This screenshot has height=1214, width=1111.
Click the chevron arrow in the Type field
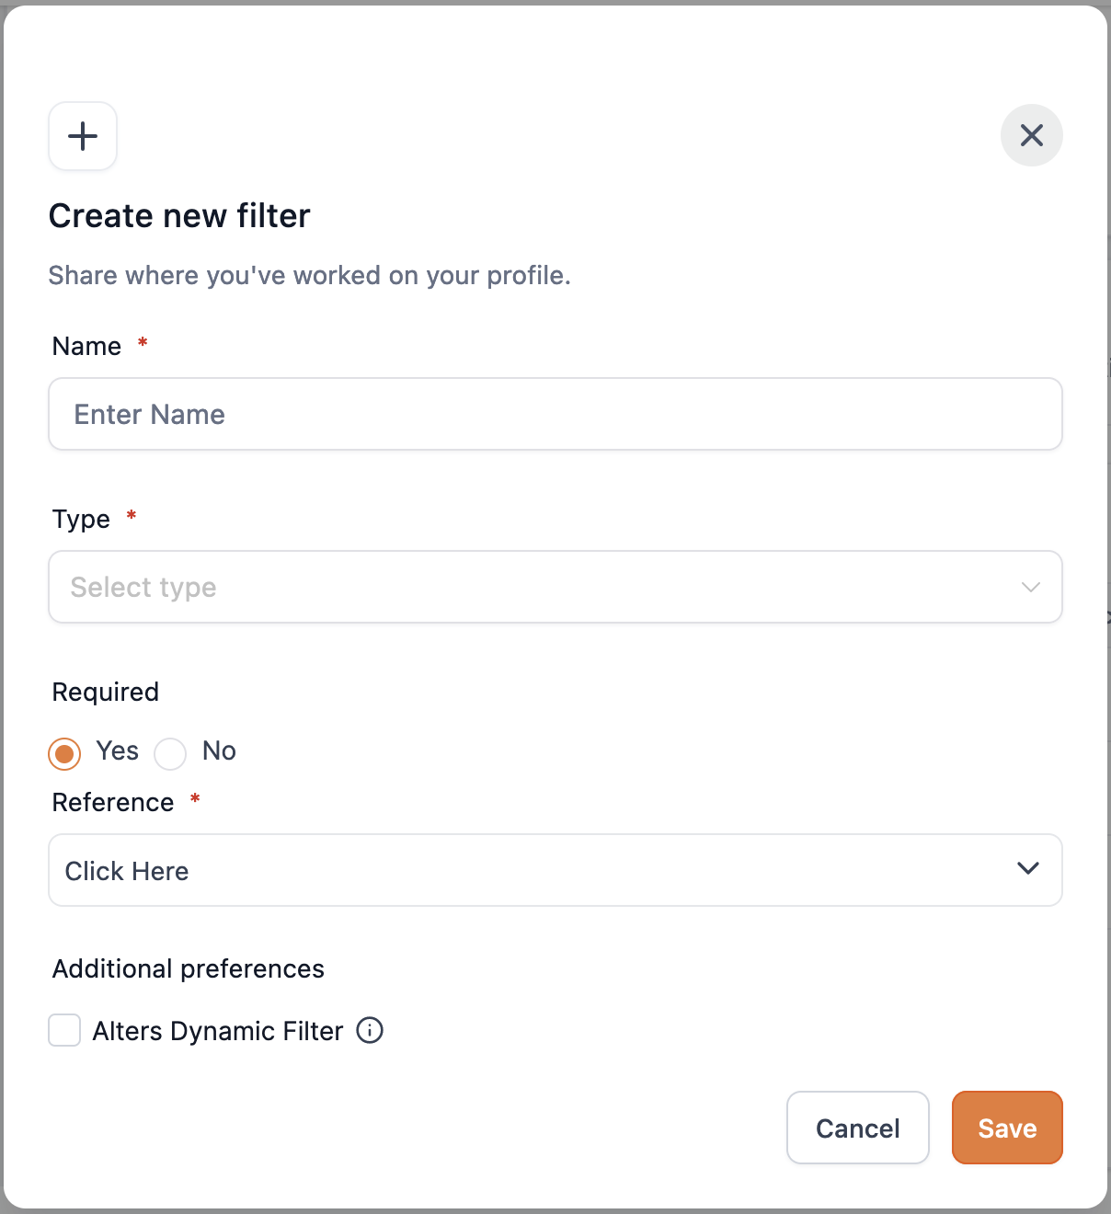tap(1030, 587)
